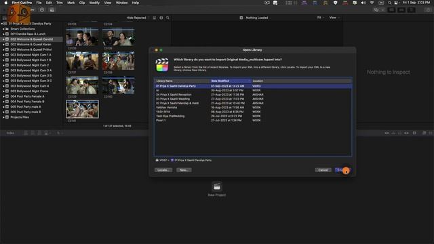Click the New... button in dialog
Screen dimensions: 434x244
(184, 170)
